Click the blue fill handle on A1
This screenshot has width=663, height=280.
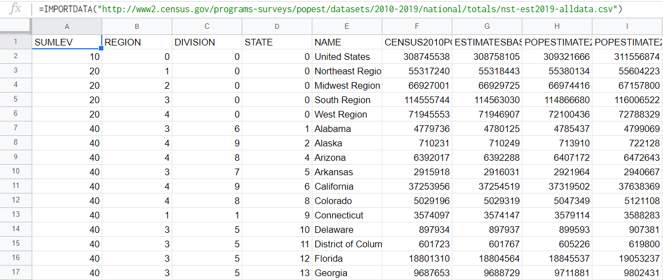[x=102, y=48]
